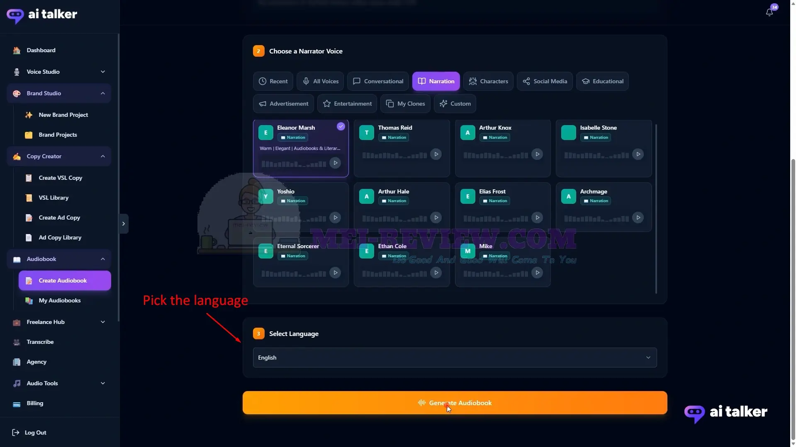Open the Characters voice tab

point(488,81)
